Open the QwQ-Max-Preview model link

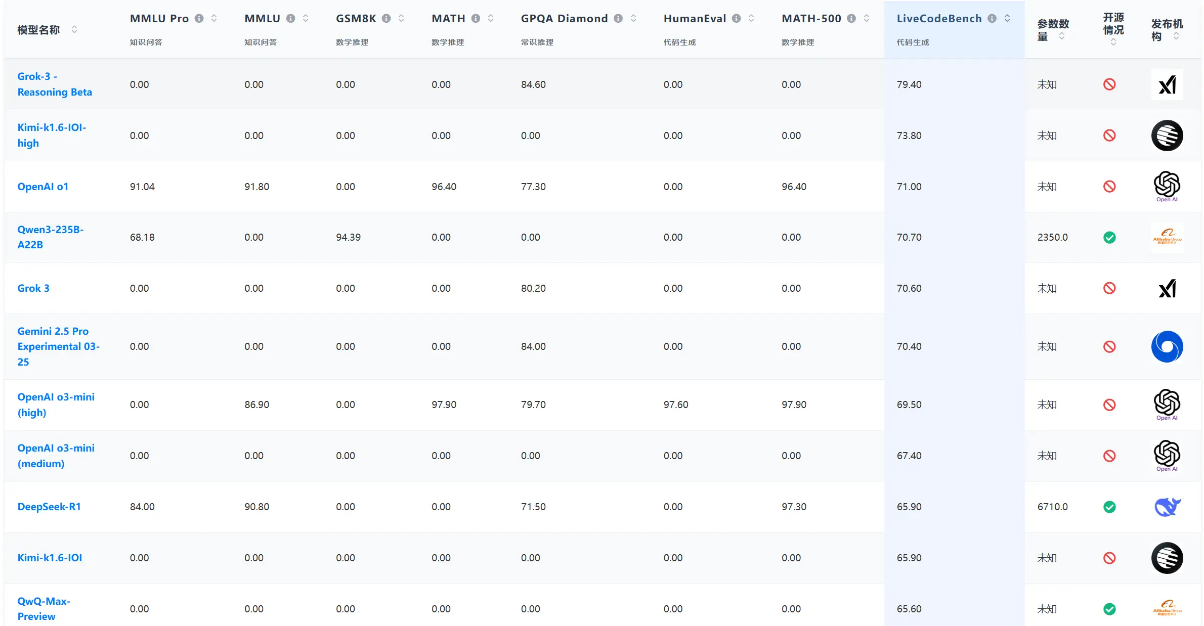44,609
